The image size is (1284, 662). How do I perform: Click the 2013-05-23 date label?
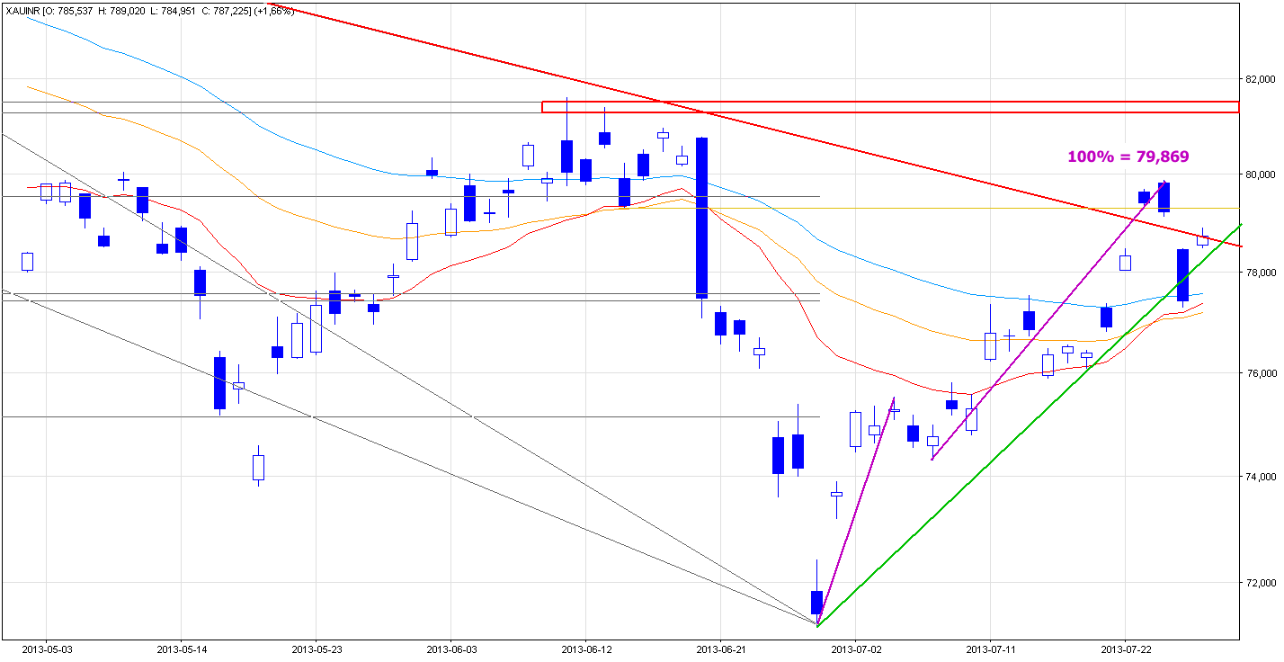click(x=317, y=649)
